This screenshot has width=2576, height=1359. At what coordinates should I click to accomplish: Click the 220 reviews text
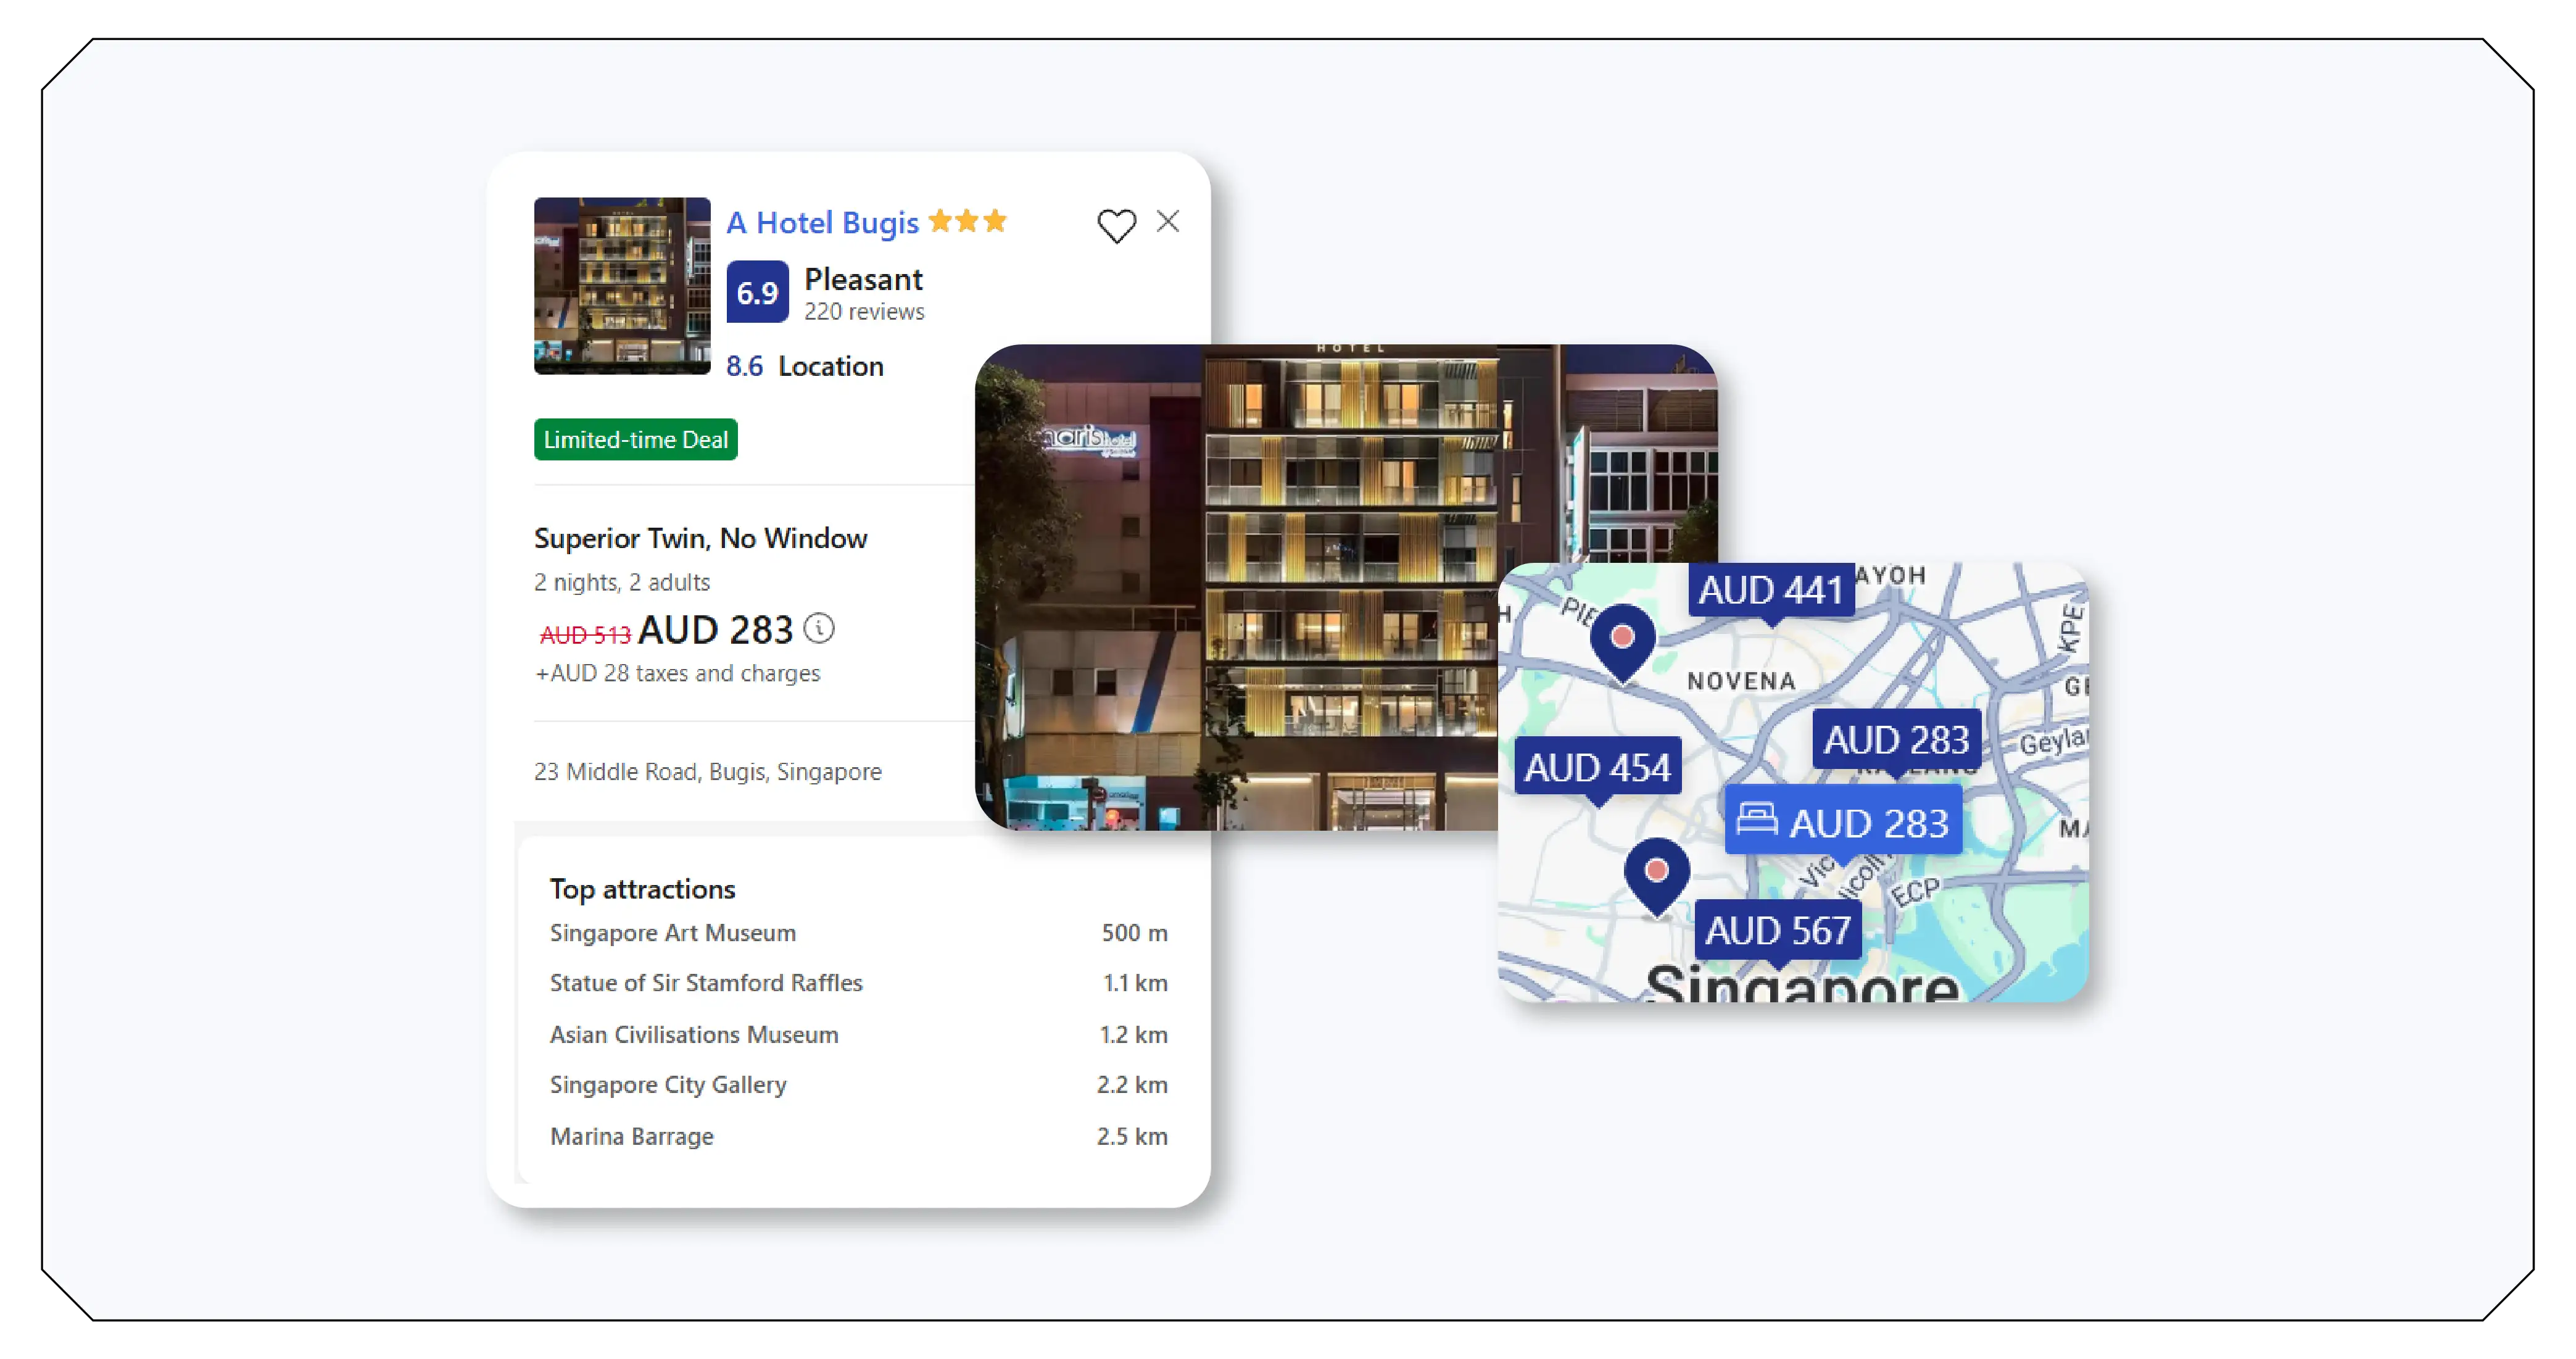click(x=864, y=312)
